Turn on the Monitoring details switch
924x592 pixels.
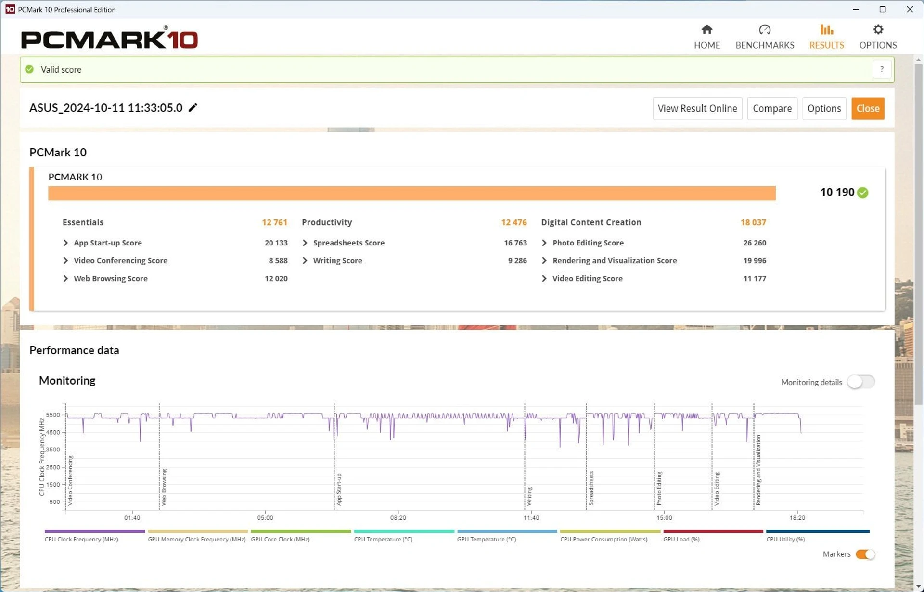coord(861,382)
